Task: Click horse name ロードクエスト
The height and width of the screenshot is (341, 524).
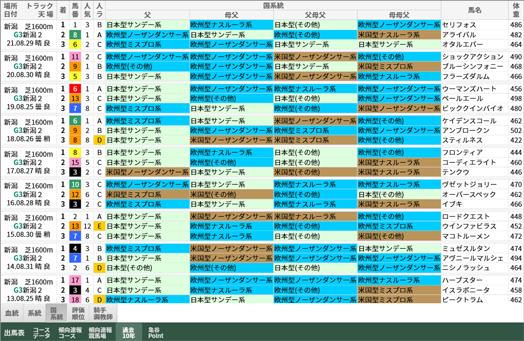Action: coord(466,216)
